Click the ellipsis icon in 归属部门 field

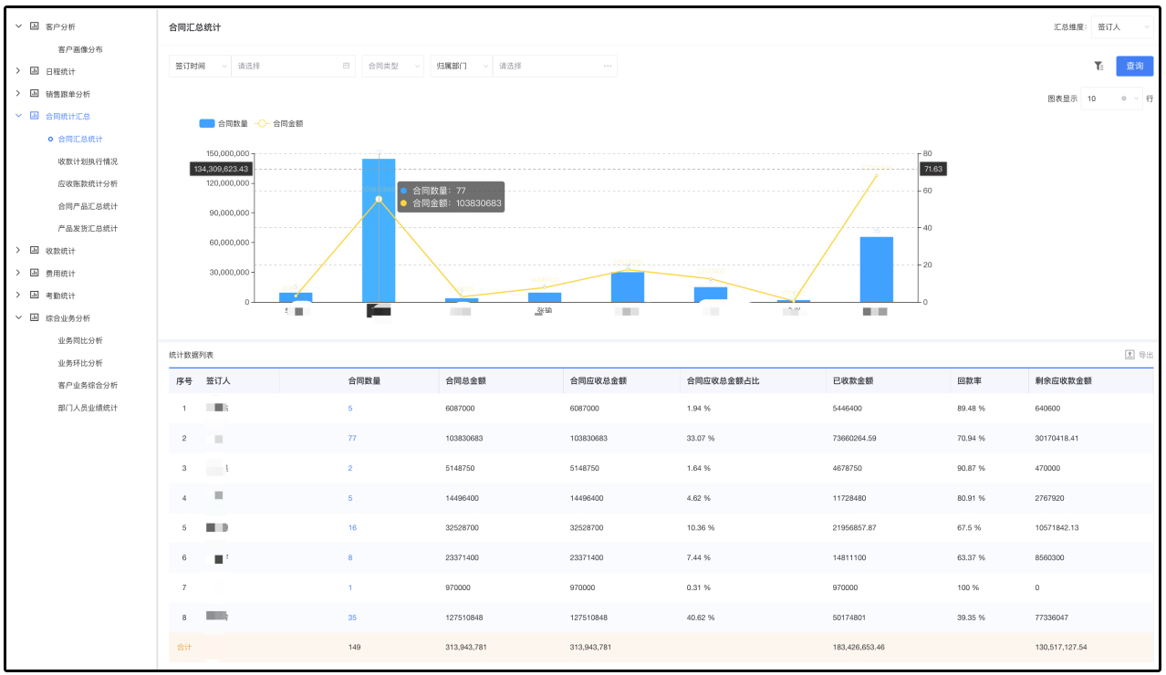[x=608, y=66]
